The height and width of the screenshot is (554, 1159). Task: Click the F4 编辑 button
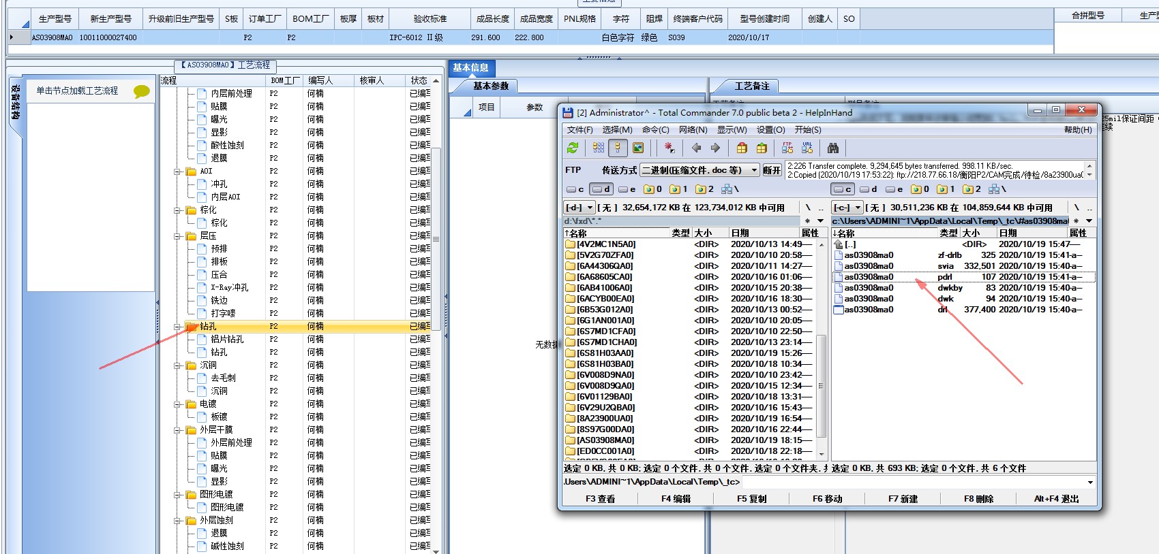coord(676,499)
